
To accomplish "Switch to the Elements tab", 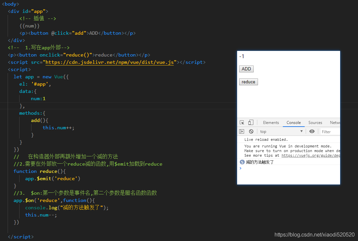I will 271,123.
